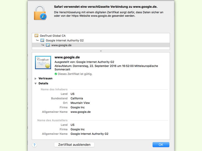Screen dimensions: 202x151
Task: Click the www.google.de certificate icon in the chain
Action: pyautogui.click(x=48, y=45)
